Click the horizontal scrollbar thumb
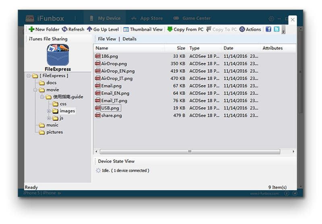Screen dimensions: 322x224 (x=190, y=152)
